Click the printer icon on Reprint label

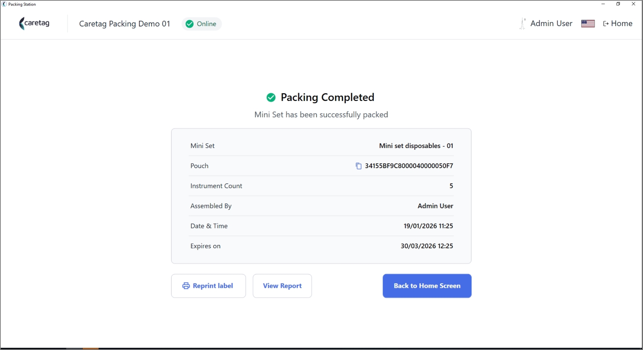coord(186,286)
